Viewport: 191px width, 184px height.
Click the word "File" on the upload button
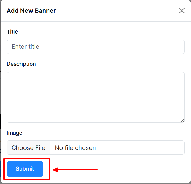[x=39, y=148]
